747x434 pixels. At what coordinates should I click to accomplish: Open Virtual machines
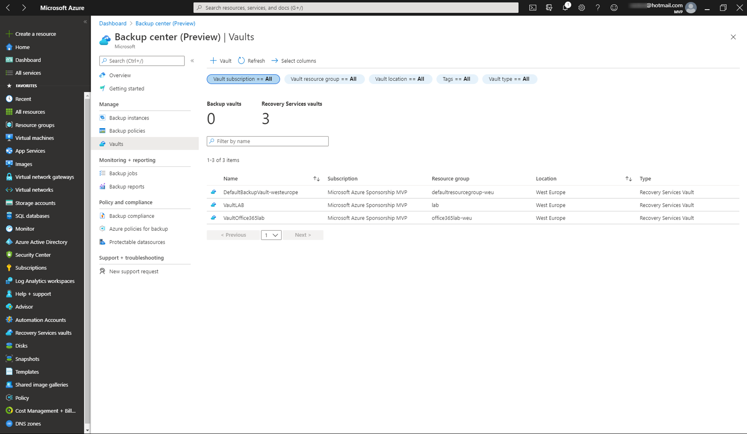35,138
